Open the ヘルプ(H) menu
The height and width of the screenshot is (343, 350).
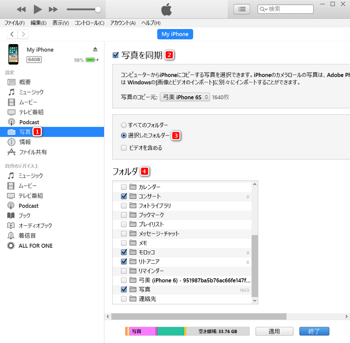tap(151, 23)
